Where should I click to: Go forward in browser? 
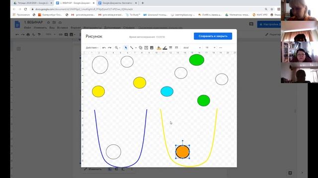pos(20,9)
